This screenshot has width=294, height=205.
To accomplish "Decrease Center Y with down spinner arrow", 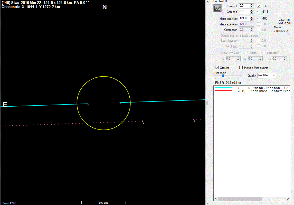I will coord(252,13).
